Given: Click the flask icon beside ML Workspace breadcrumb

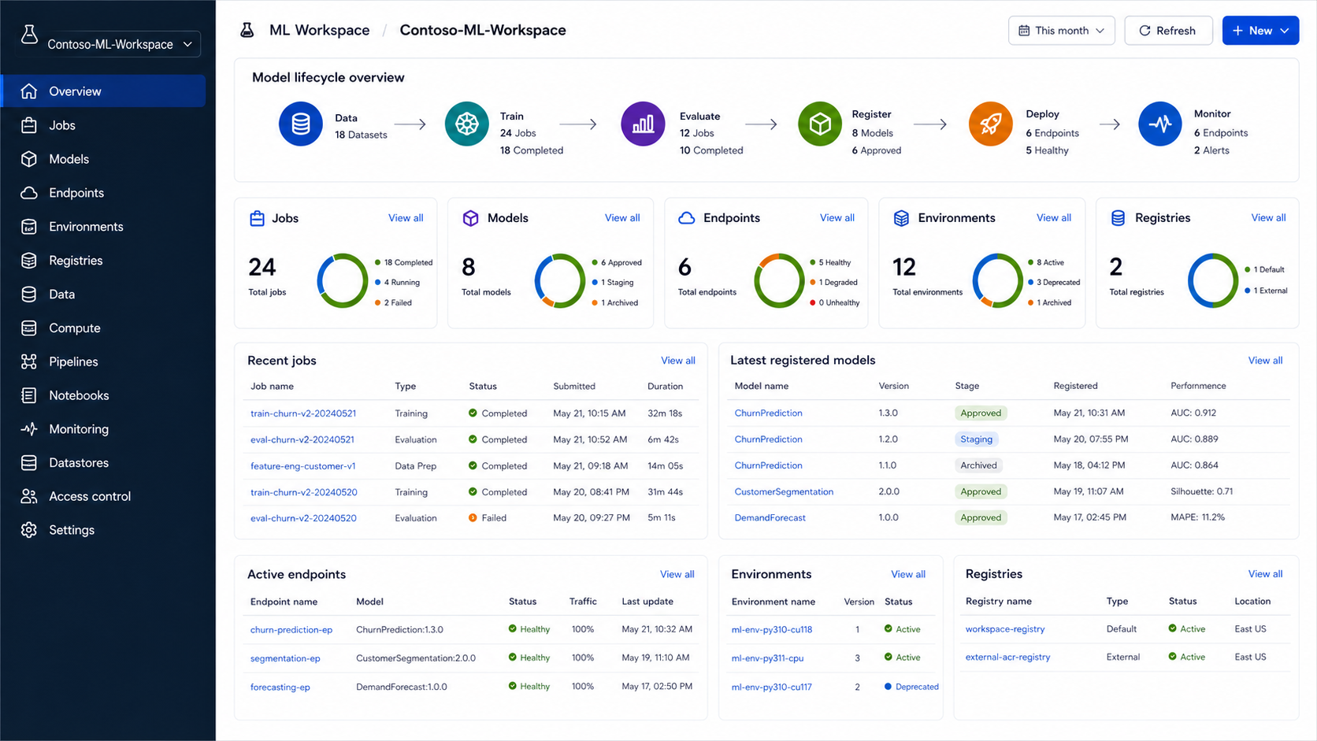Looking at the screenshot, I should 247,30.
